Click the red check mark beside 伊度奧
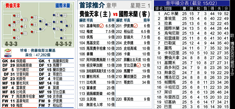 tap(136, 26)
